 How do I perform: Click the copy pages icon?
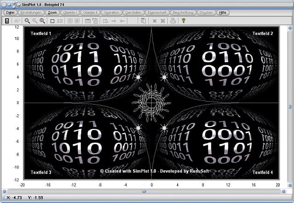143,21
